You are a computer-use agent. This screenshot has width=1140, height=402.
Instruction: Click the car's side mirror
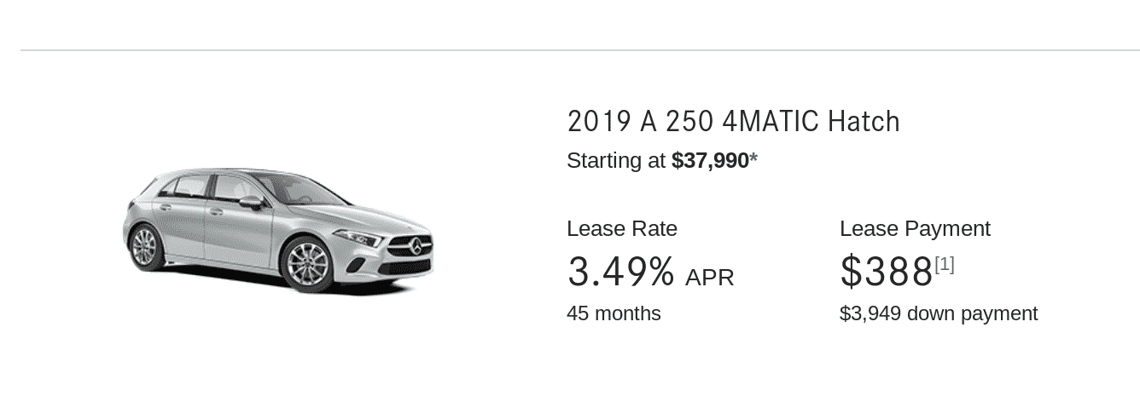pyautogui.click(x=251, y=202)
